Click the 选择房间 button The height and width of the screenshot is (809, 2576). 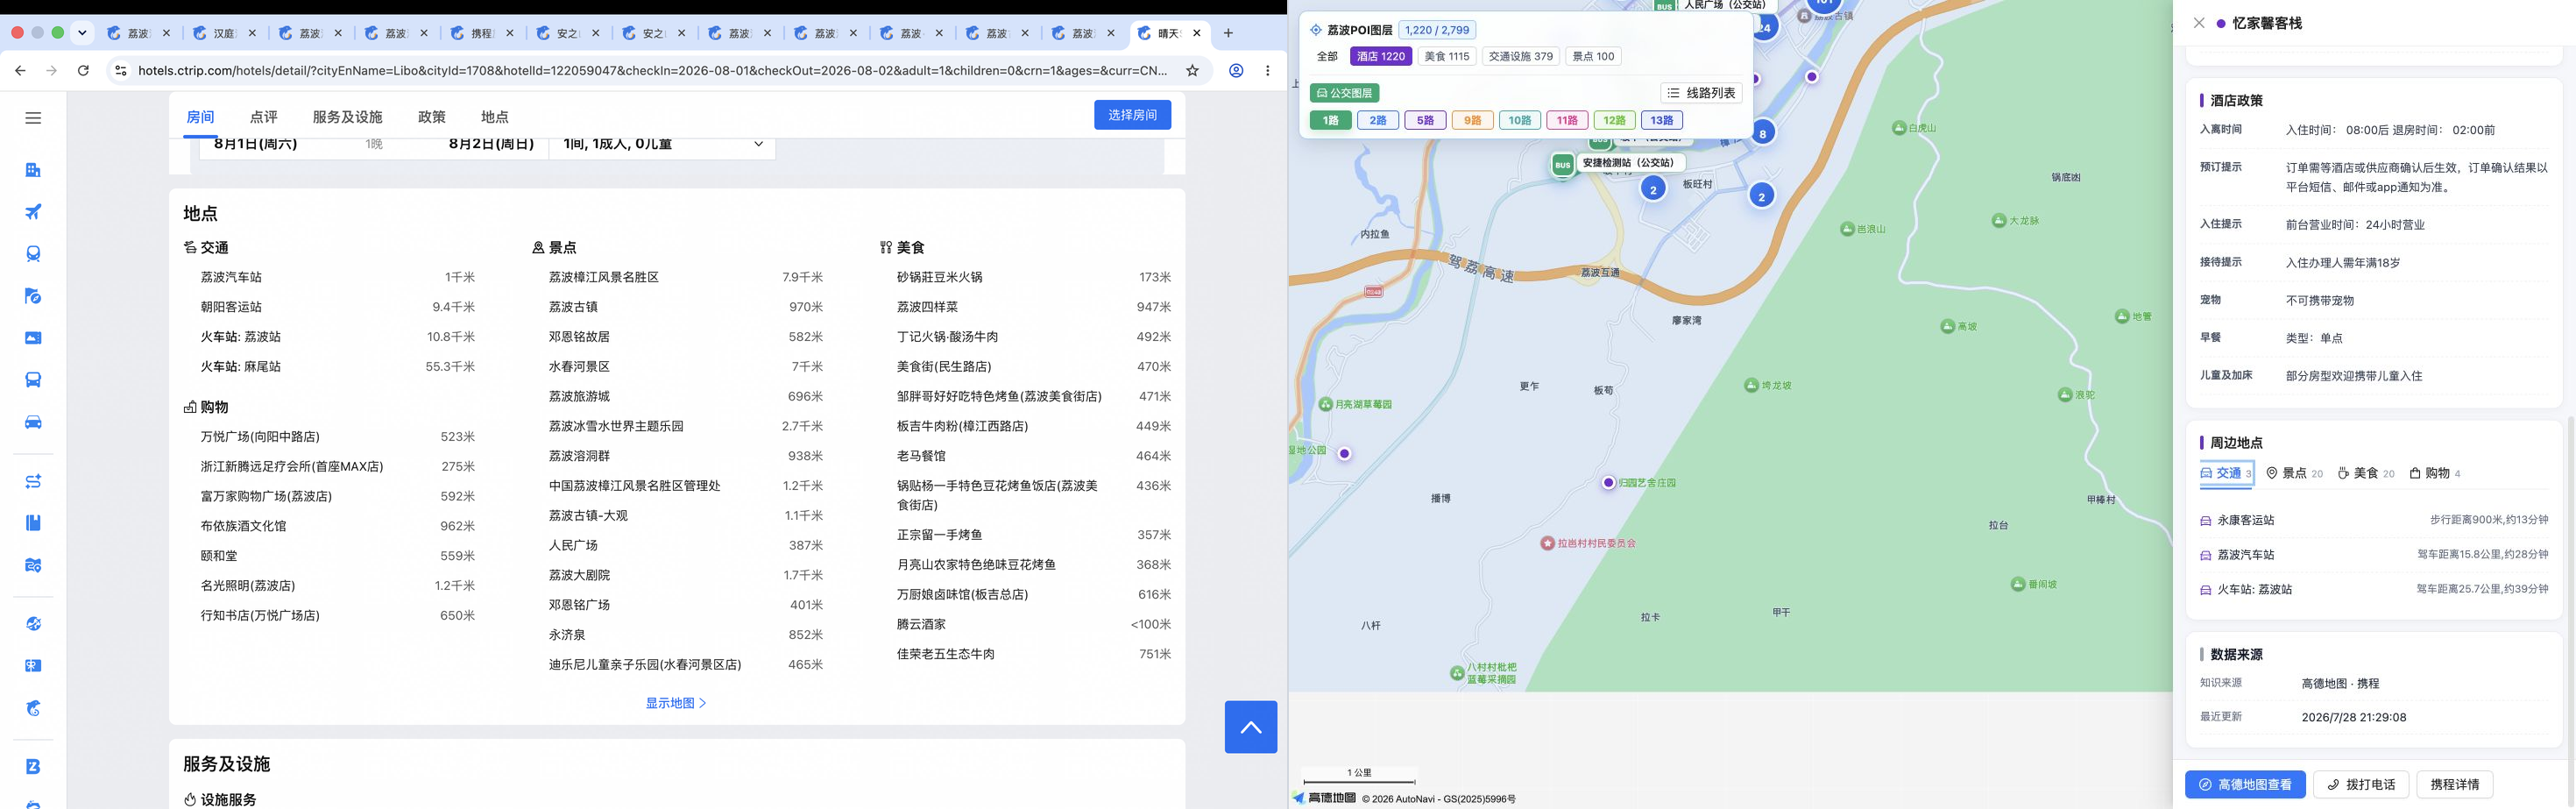pos(1132,115)
